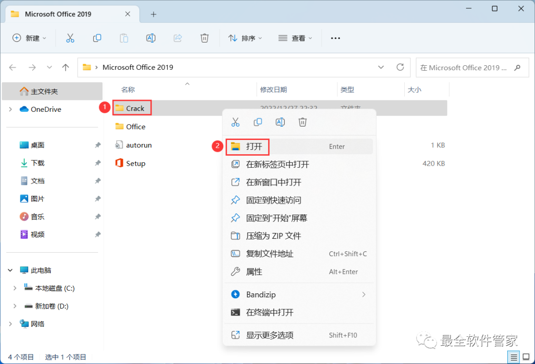Screen dimensions: 535x364
Task: Expand recent locations dropdown arrow
Action: 49,67
